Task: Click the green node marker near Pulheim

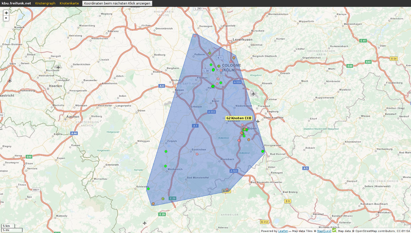Action: (x=210, y=54)
